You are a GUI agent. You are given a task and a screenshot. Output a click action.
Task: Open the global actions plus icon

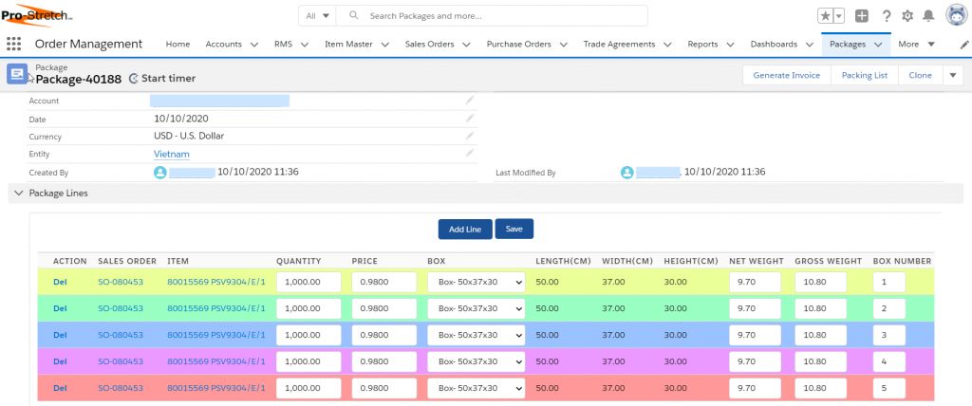(861, 16)
